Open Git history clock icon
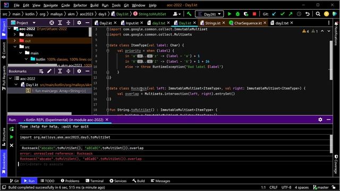 [299, 14]
